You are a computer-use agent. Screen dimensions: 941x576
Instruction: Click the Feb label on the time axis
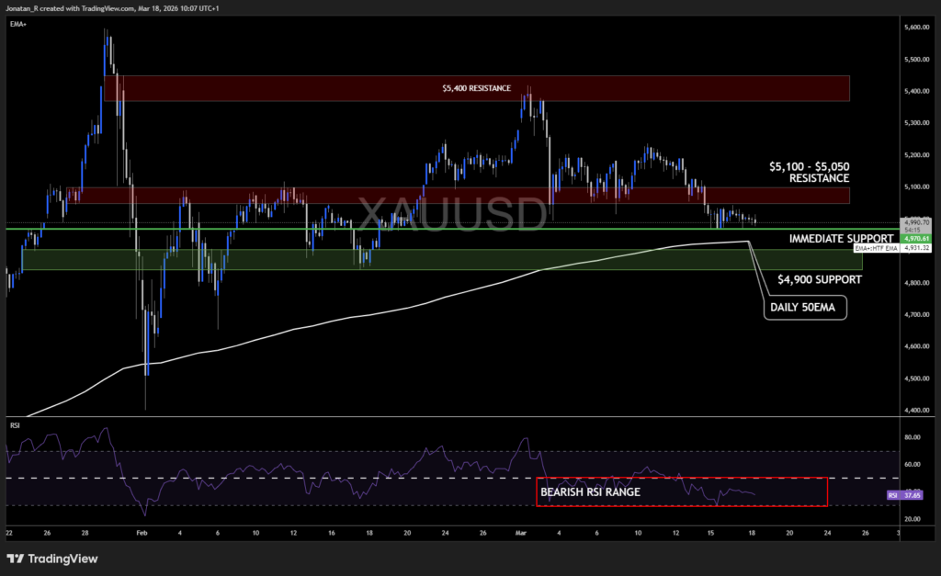point(141,531)
